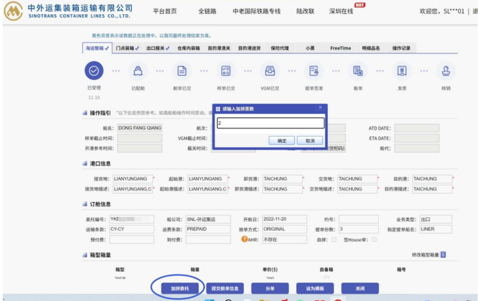Switch to the FreeTime tab

coord(341,48)
